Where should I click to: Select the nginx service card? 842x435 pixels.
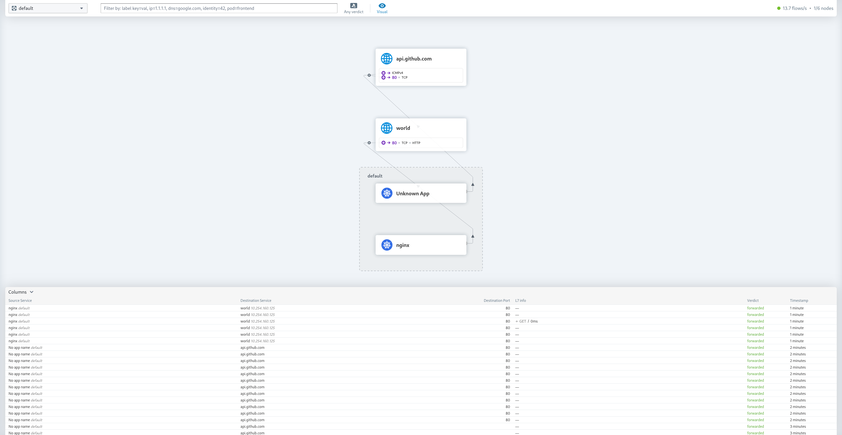(x=421, y=245)
